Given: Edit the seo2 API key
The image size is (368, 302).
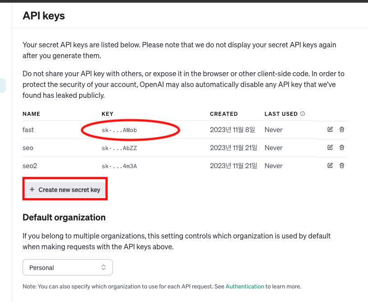Looking at the screenshot, I should [330, 165].
